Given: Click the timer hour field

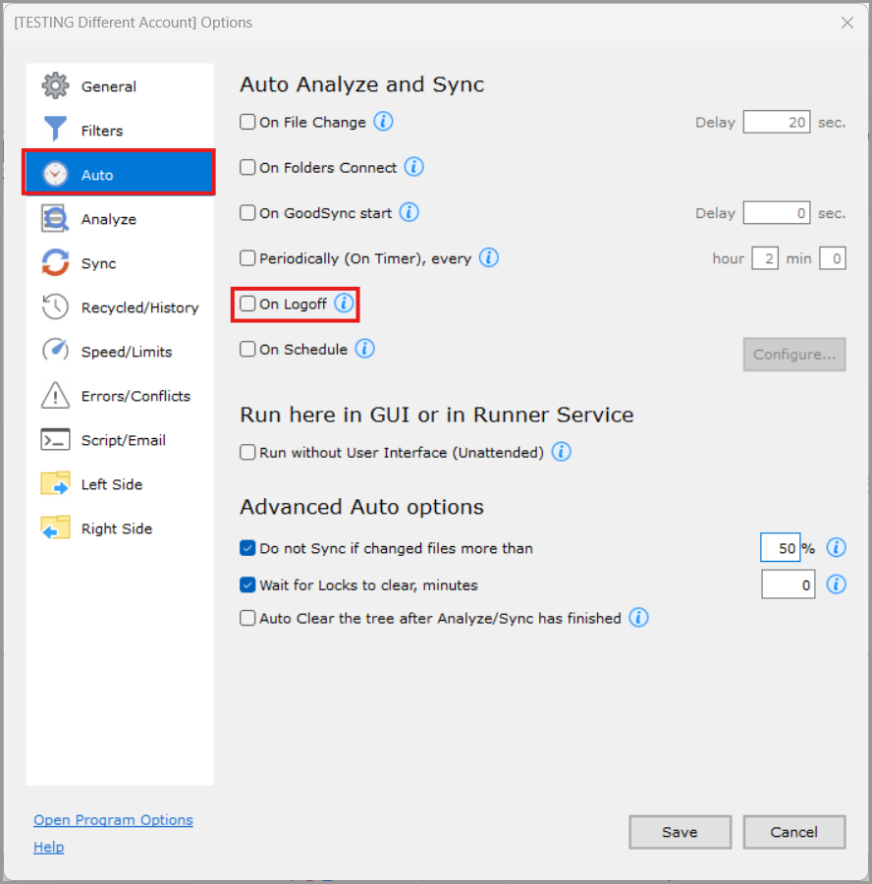Looking at the screenshot, I should pyautogui.click(x=765, y=258).
